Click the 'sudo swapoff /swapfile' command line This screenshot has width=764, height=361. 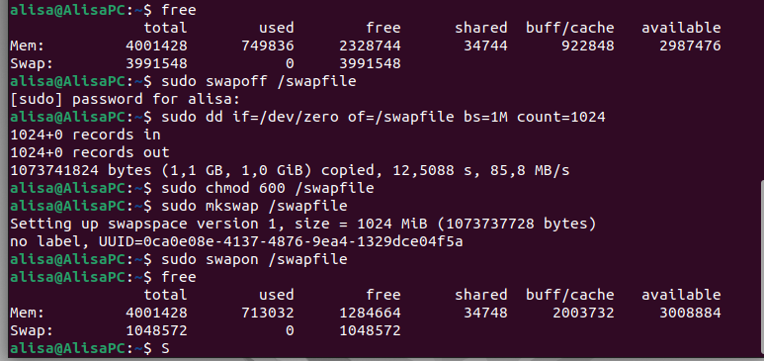click(x=259, y=81)
